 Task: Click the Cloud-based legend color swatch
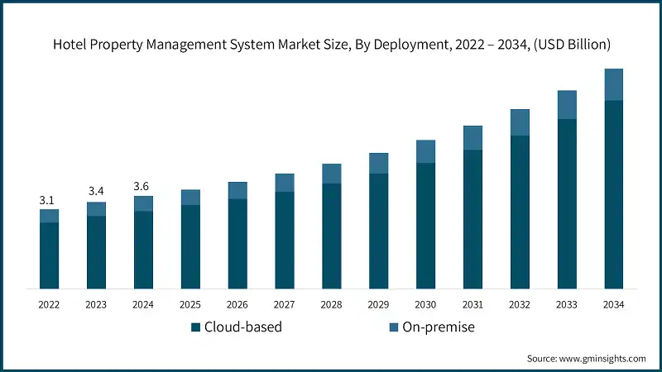tap(195, 327)
